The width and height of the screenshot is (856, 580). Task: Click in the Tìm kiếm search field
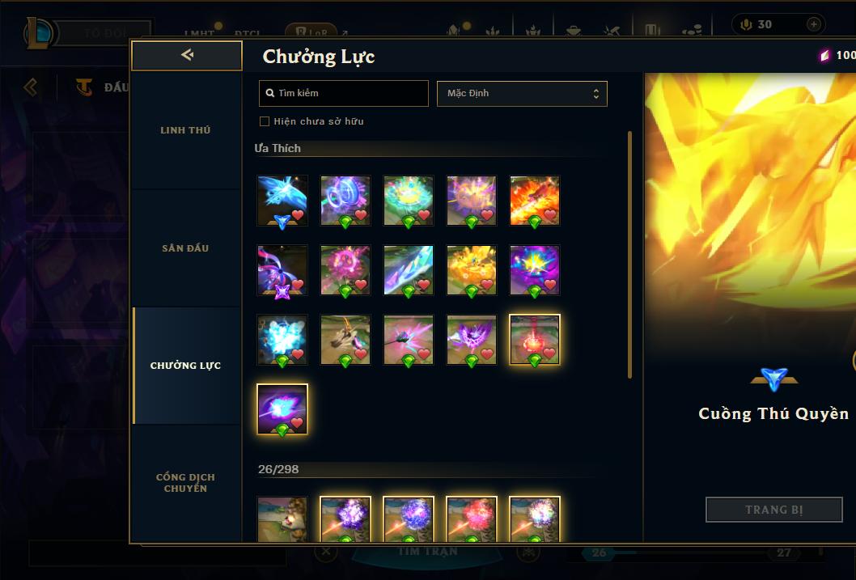343,93
